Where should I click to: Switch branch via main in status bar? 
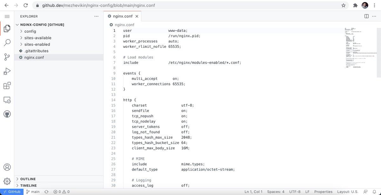coord(33,192)
